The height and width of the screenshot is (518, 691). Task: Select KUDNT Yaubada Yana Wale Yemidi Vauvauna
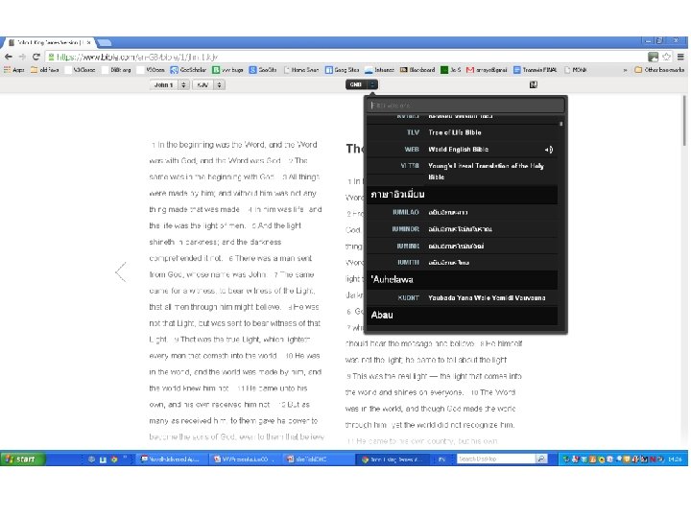tap(462, 297)
